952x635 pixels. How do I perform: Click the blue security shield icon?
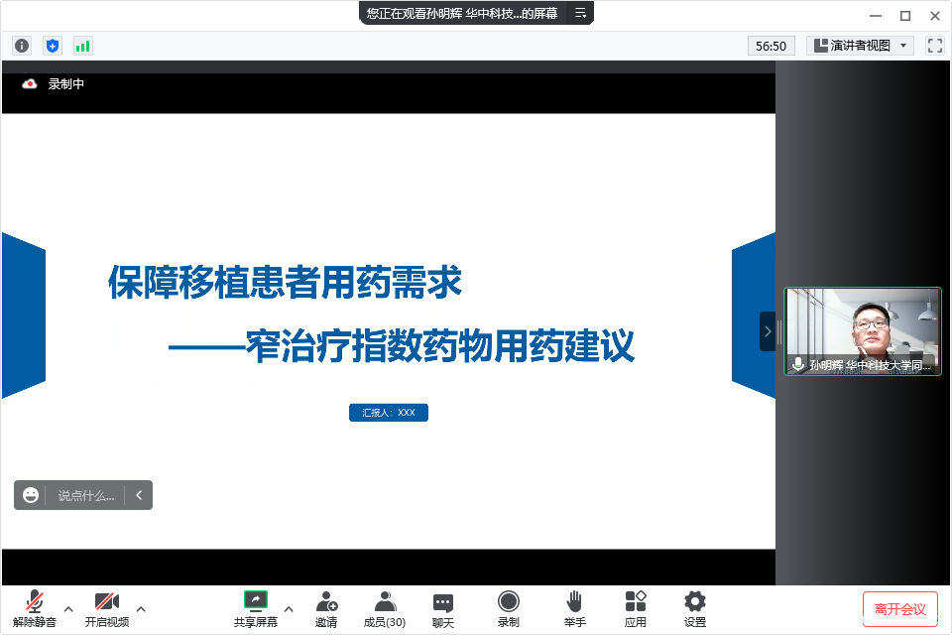coord(53,46)
